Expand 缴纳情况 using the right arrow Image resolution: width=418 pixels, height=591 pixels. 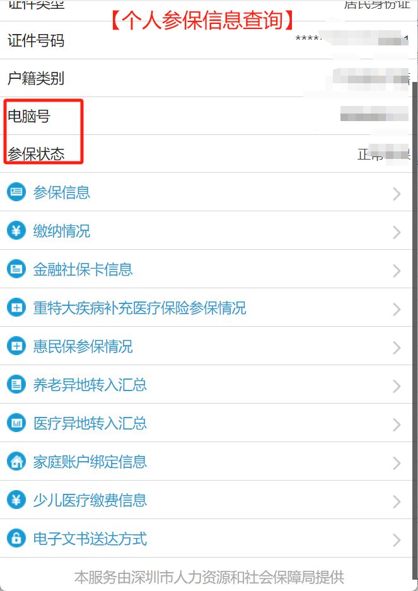pos(397,233)
